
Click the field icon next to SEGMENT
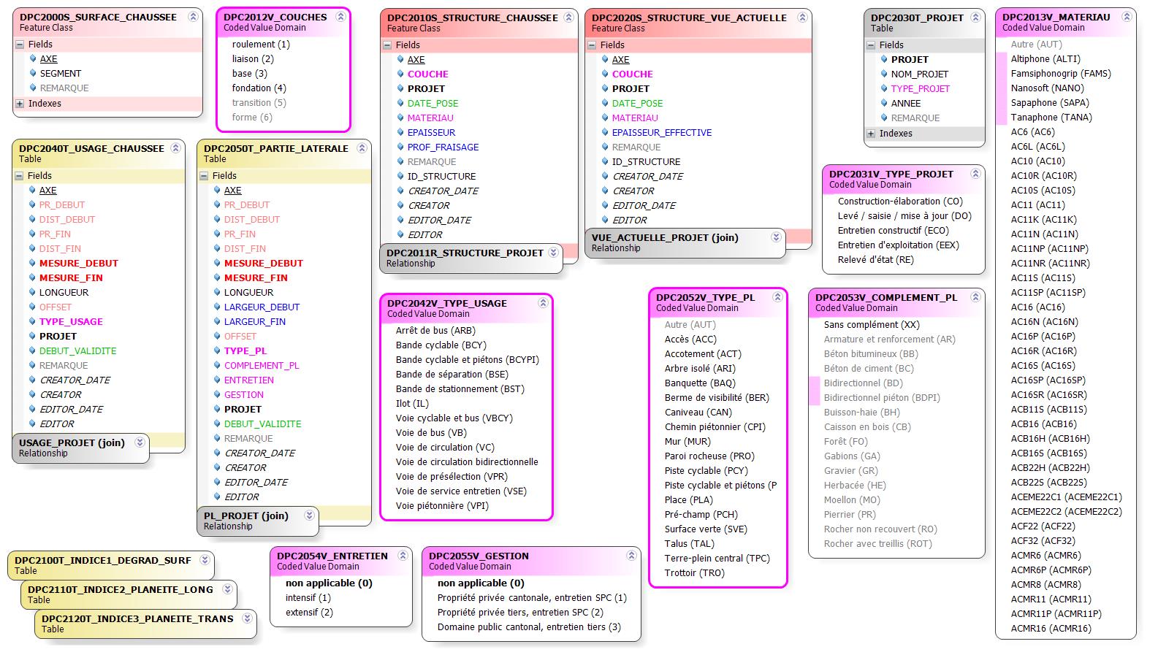click(x=33, y=73)
